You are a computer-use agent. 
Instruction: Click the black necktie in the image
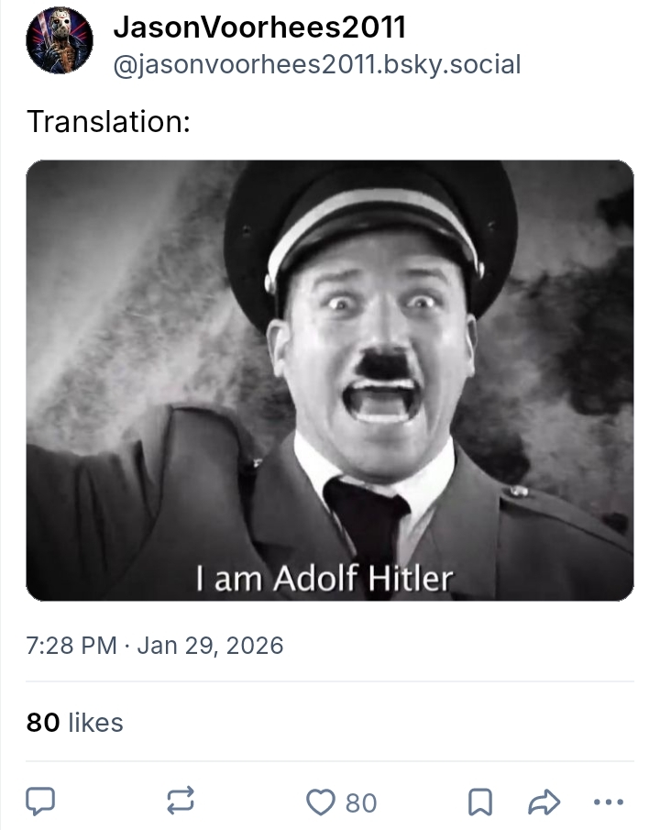367,523
